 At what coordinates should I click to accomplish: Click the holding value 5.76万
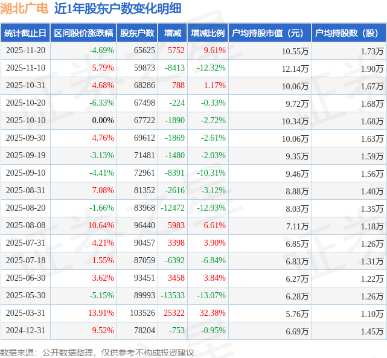pos(297,314)
